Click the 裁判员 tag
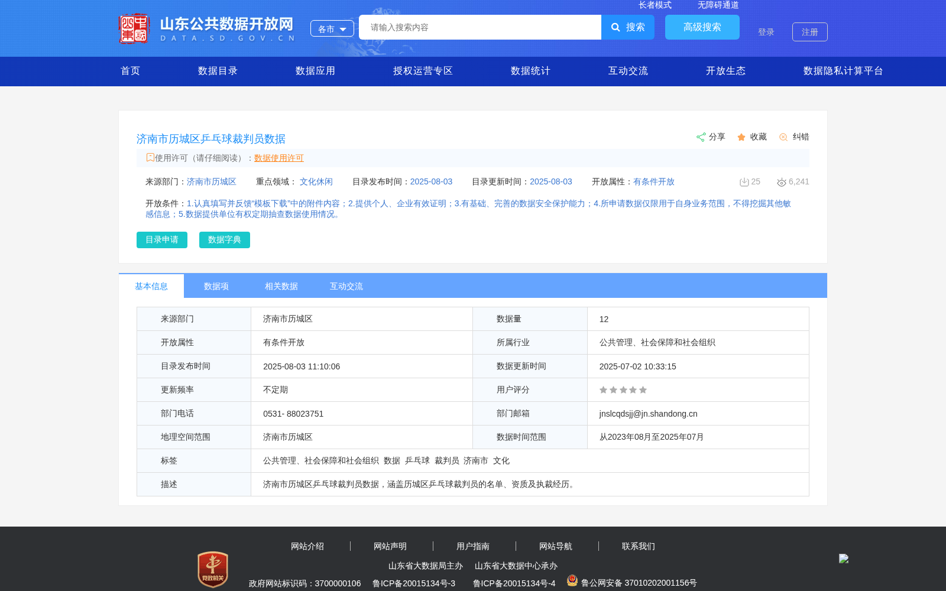The width and height of the screenshot is (946, 591). click(x=447, y=461)
